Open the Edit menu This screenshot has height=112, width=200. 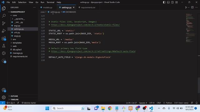(x=14, y=2)
